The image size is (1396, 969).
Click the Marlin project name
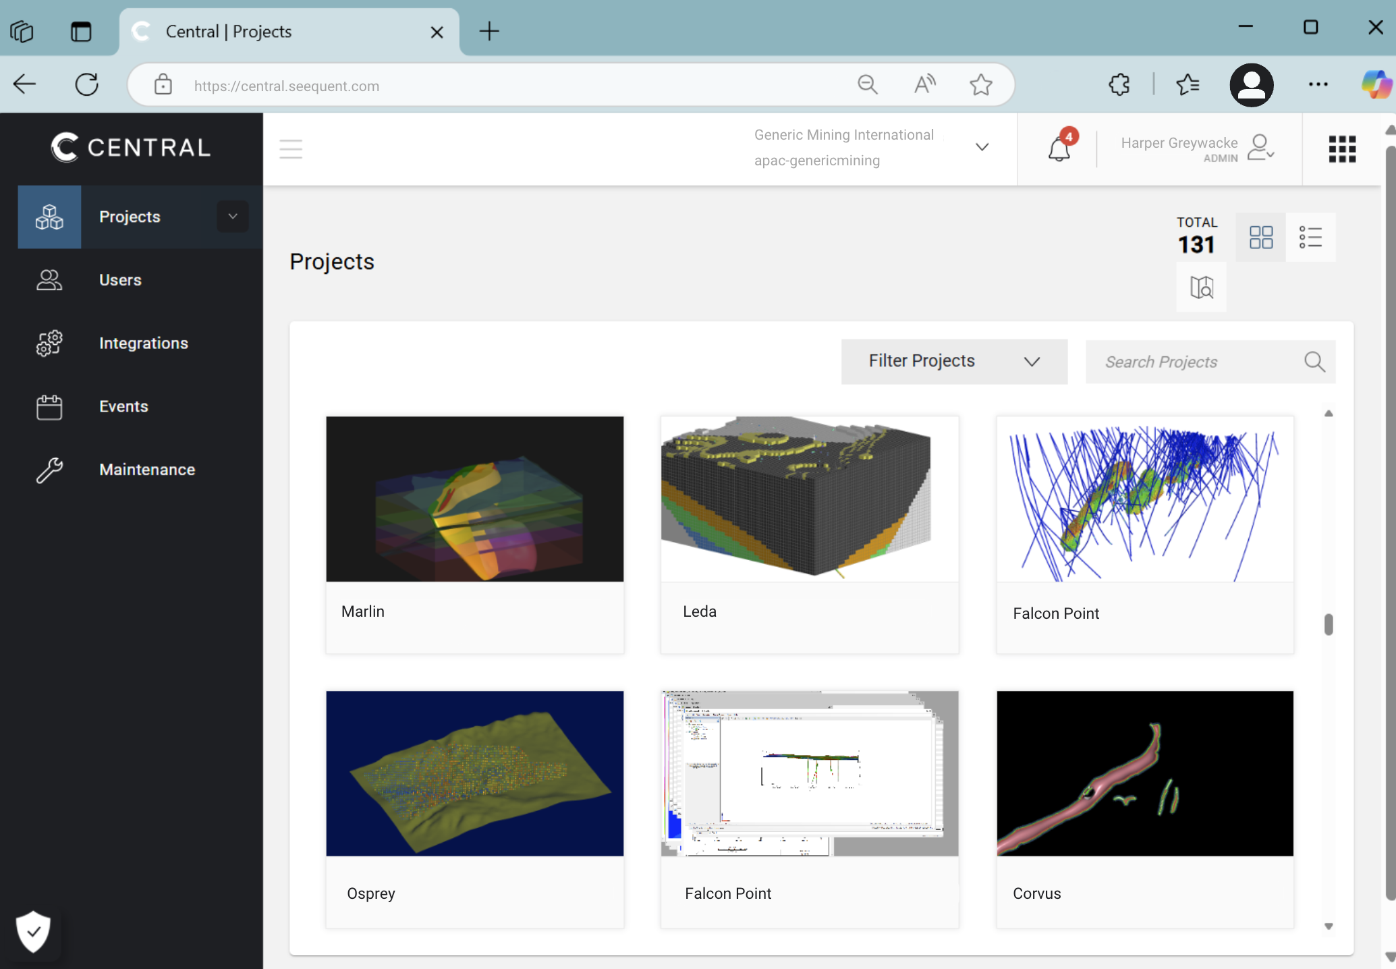tap(363, 611)
